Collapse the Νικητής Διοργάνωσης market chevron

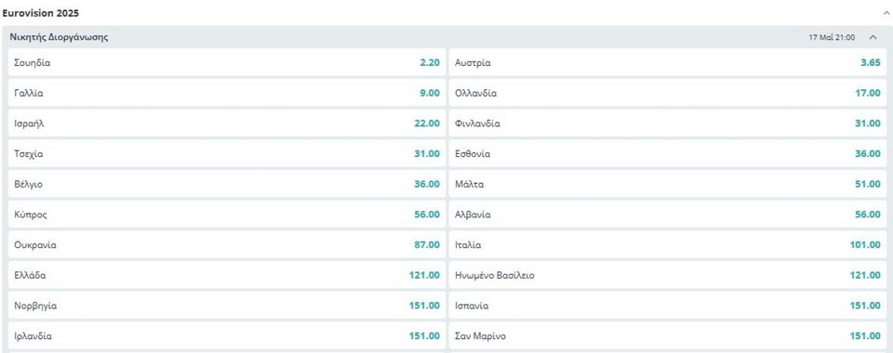click(x=873, y=37)
